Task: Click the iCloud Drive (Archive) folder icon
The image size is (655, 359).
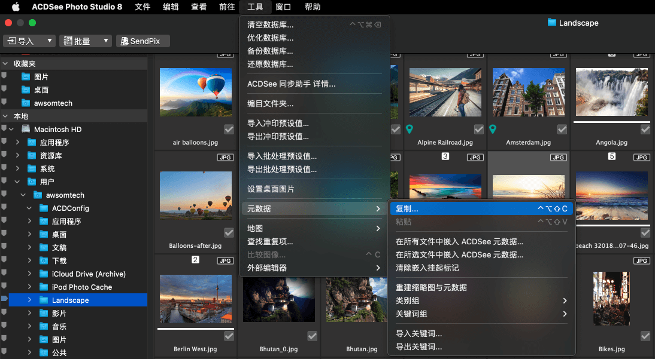Action: pos(44,274)
